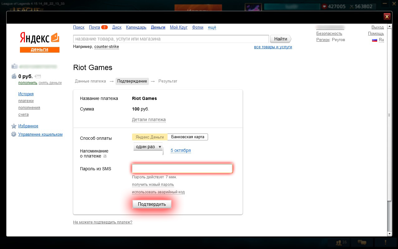Viewport: 398px width, 249px height.
Task: Click пополнить to top up wallet
Action: click(x=28, y=83)
